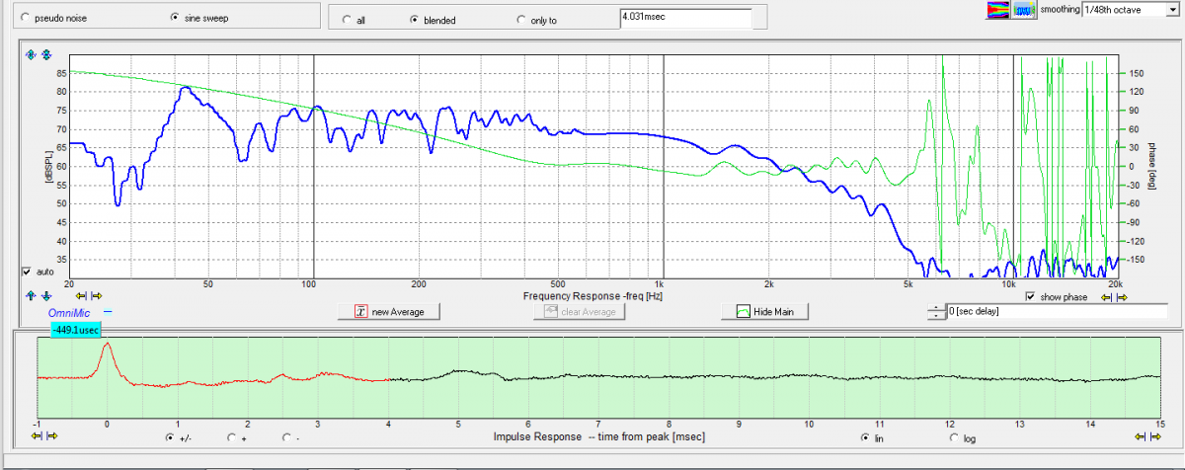Click the first blue icon at the graph's top-left corner
Image resolution: width=1185 pixels, height=470 pixels.
tap(30, 54)
